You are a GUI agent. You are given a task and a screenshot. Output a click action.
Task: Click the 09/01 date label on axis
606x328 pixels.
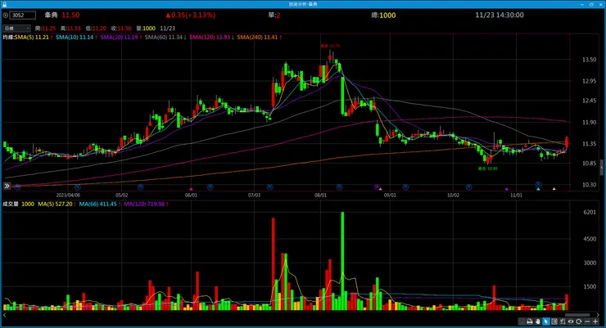(390, 195)
